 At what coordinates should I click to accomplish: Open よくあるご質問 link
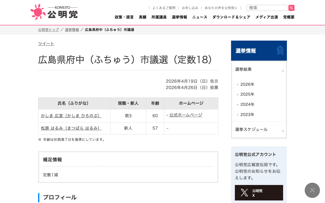click(164, 8)
